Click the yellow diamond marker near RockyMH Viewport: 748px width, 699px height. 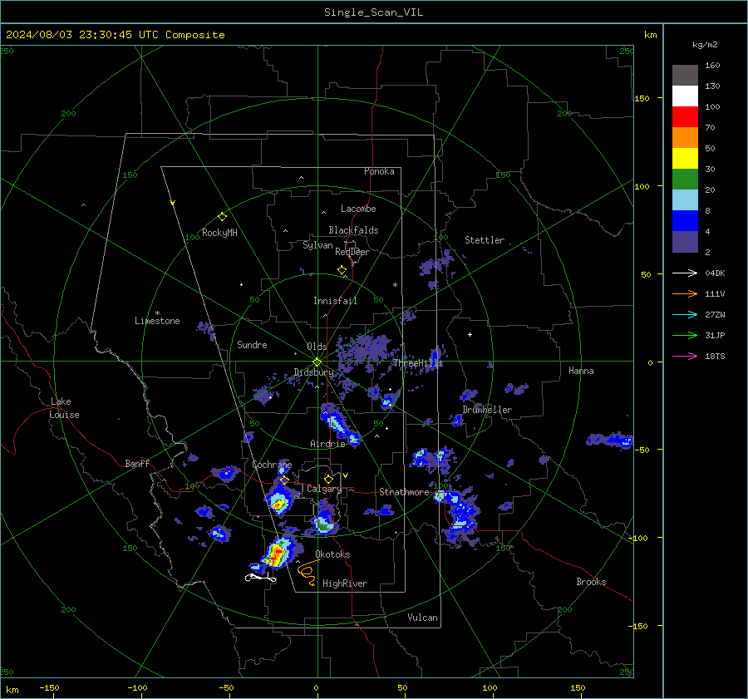pyautogui.click(x=222, y=217)
